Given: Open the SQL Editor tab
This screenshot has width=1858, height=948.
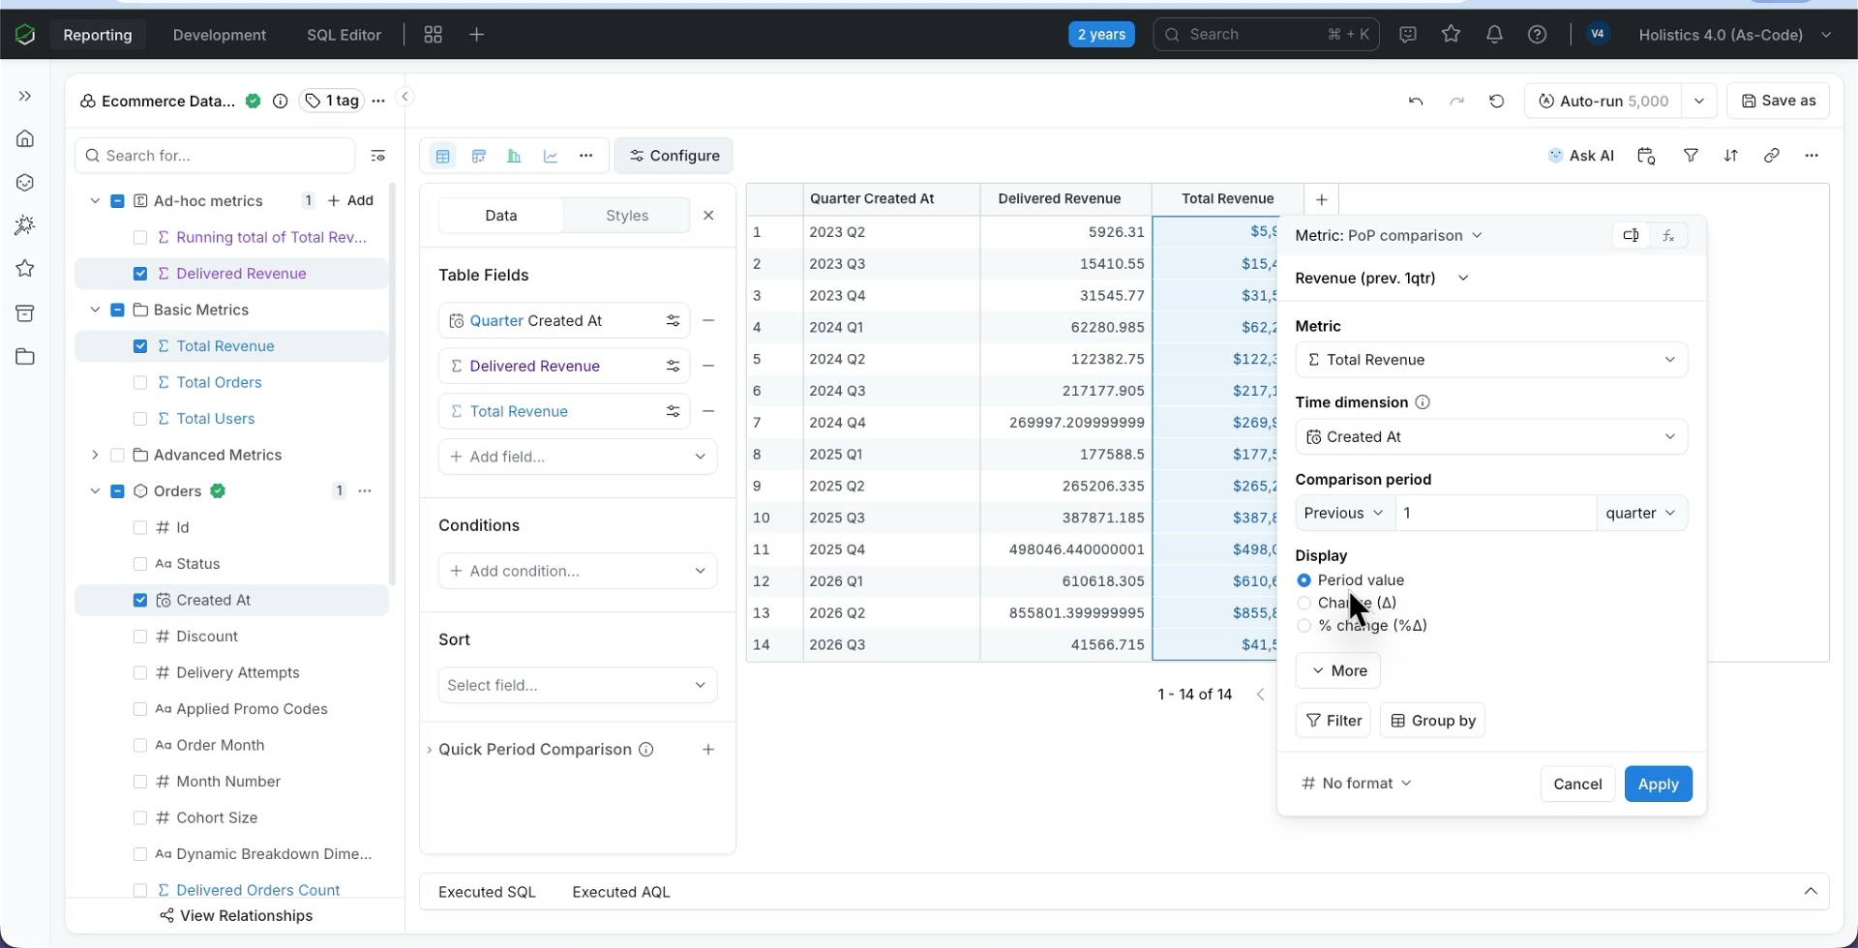Looking at the screenshot, I should 344,35.
